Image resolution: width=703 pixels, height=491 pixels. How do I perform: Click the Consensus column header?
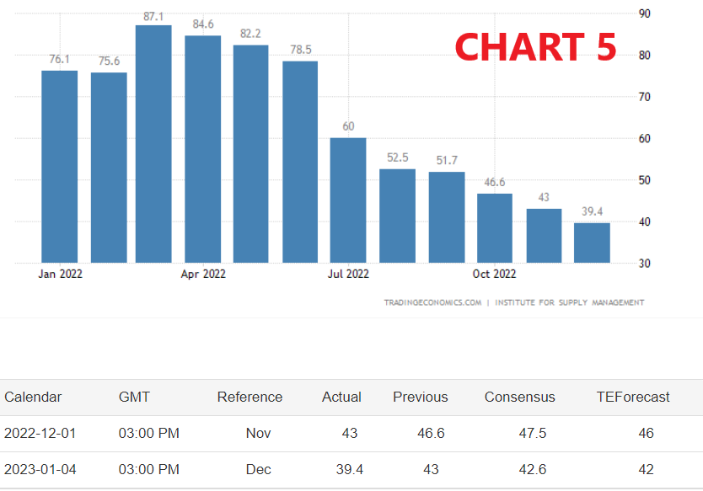click(519, 397)
